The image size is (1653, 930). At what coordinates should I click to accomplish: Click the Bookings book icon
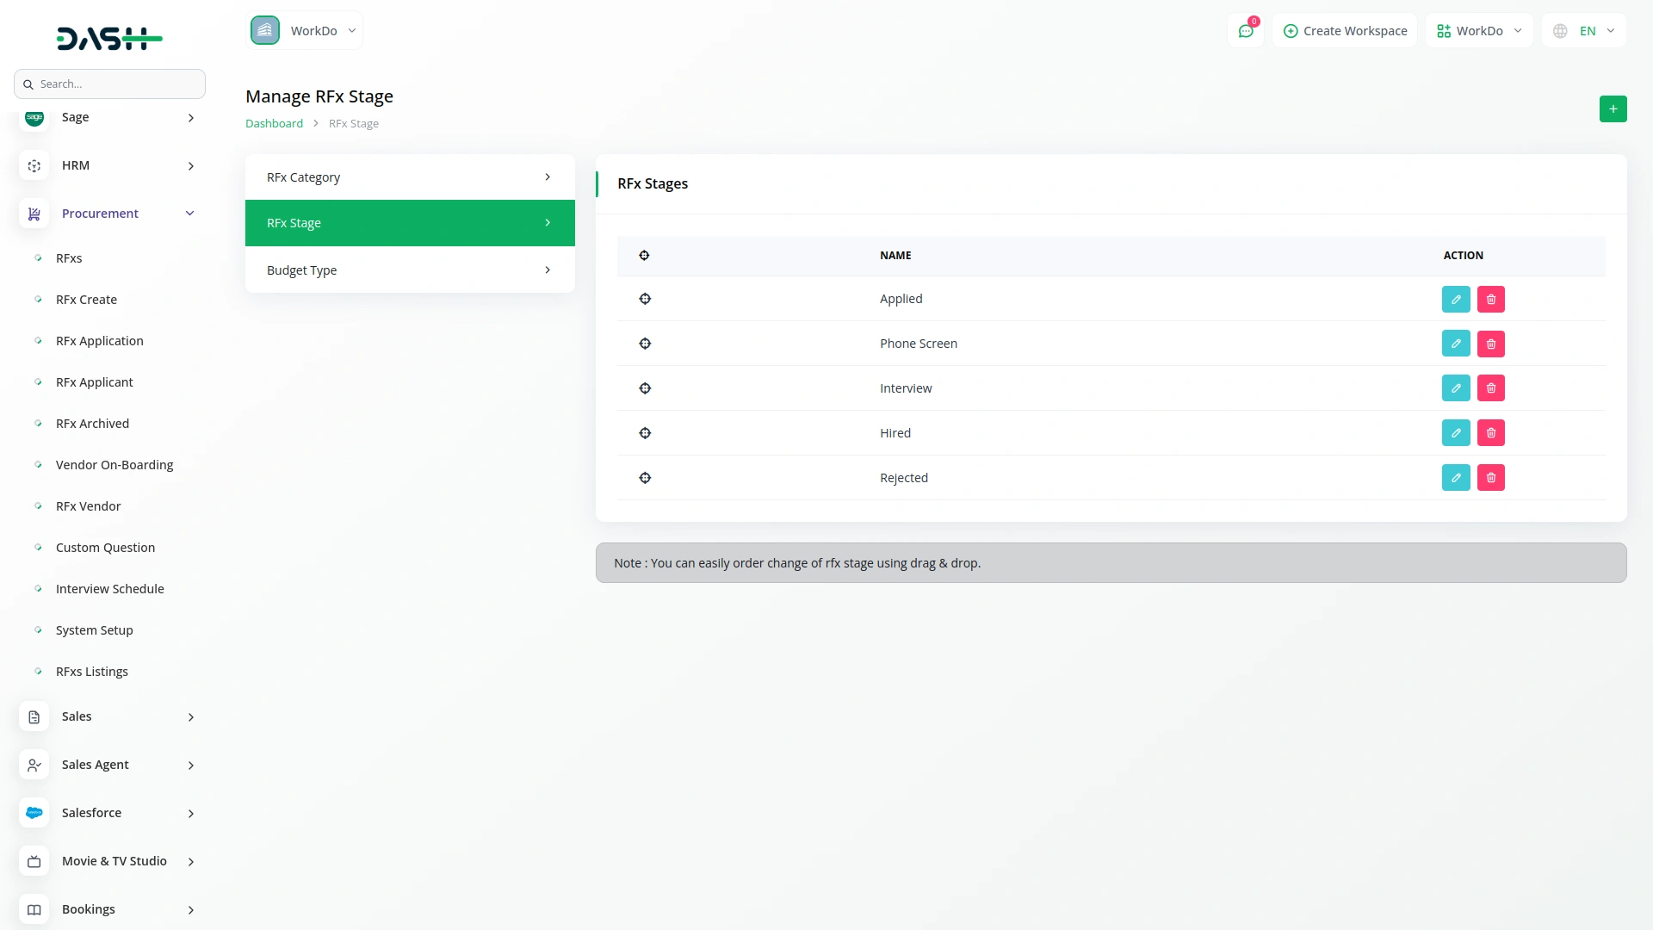click(x=34, y=909)
